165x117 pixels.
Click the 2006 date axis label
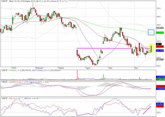(x=14, y=68)
